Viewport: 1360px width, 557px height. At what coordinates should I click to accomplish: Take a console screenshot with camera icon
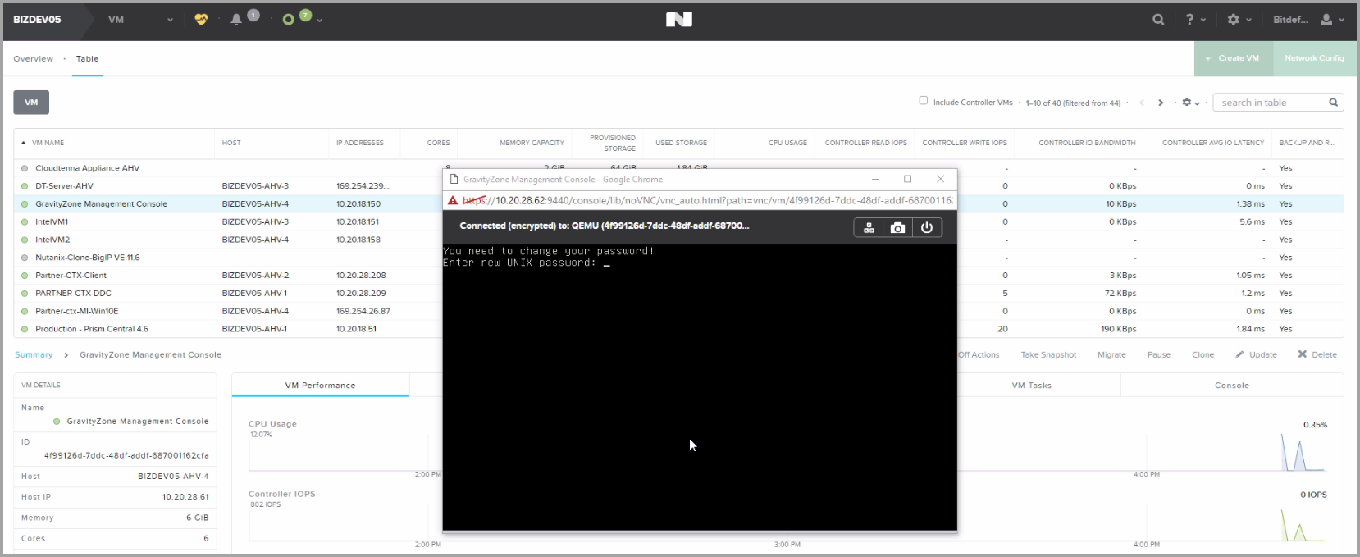(x=897, y=227)
